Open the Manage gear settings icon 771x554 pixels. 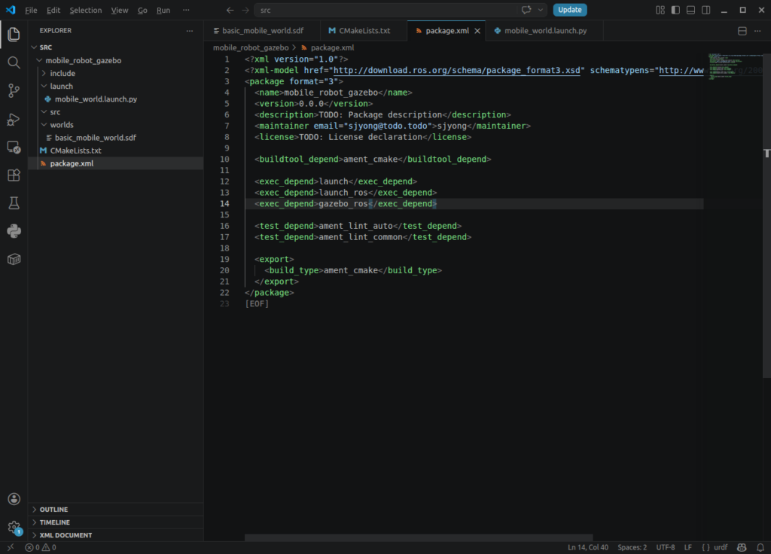coord(14,527)
